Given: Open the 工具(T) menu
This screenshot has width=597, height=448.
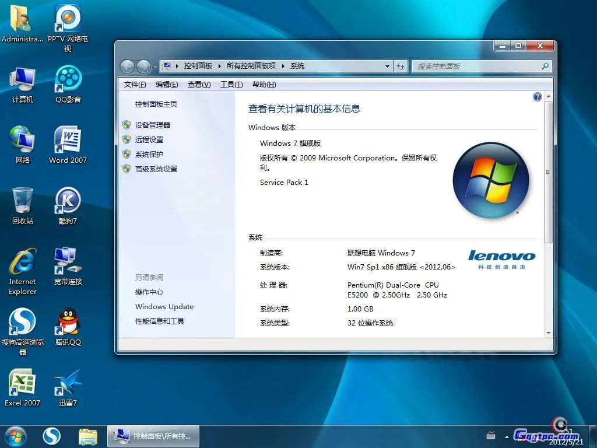Looking at the screenshot, I should [231, 85].
